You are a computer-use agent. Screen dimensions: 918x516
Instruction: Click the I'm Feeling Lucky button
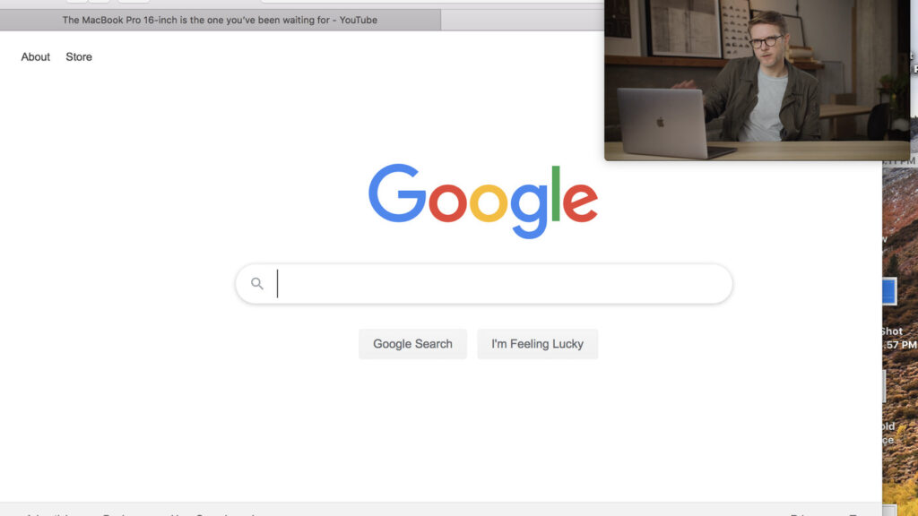538,344
